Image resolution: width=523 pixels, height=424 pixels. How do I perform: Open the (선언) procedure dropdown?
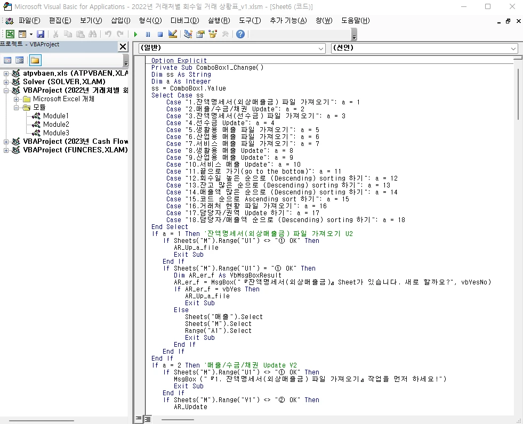click(512, 48)
